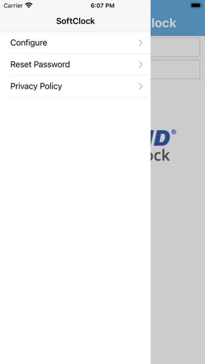Select the Reset Password menu entry
The width and height of the screenshot is (205, 364).
[x=75, y=65]
